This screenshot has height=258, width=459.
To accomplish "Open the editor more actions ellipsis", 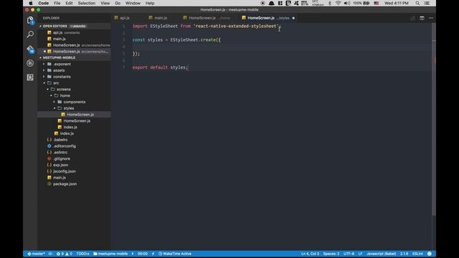I will [431, 18].
